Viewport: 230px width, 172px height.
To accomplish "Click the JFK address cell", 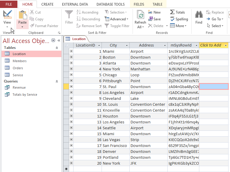I will tap(149, 163).
